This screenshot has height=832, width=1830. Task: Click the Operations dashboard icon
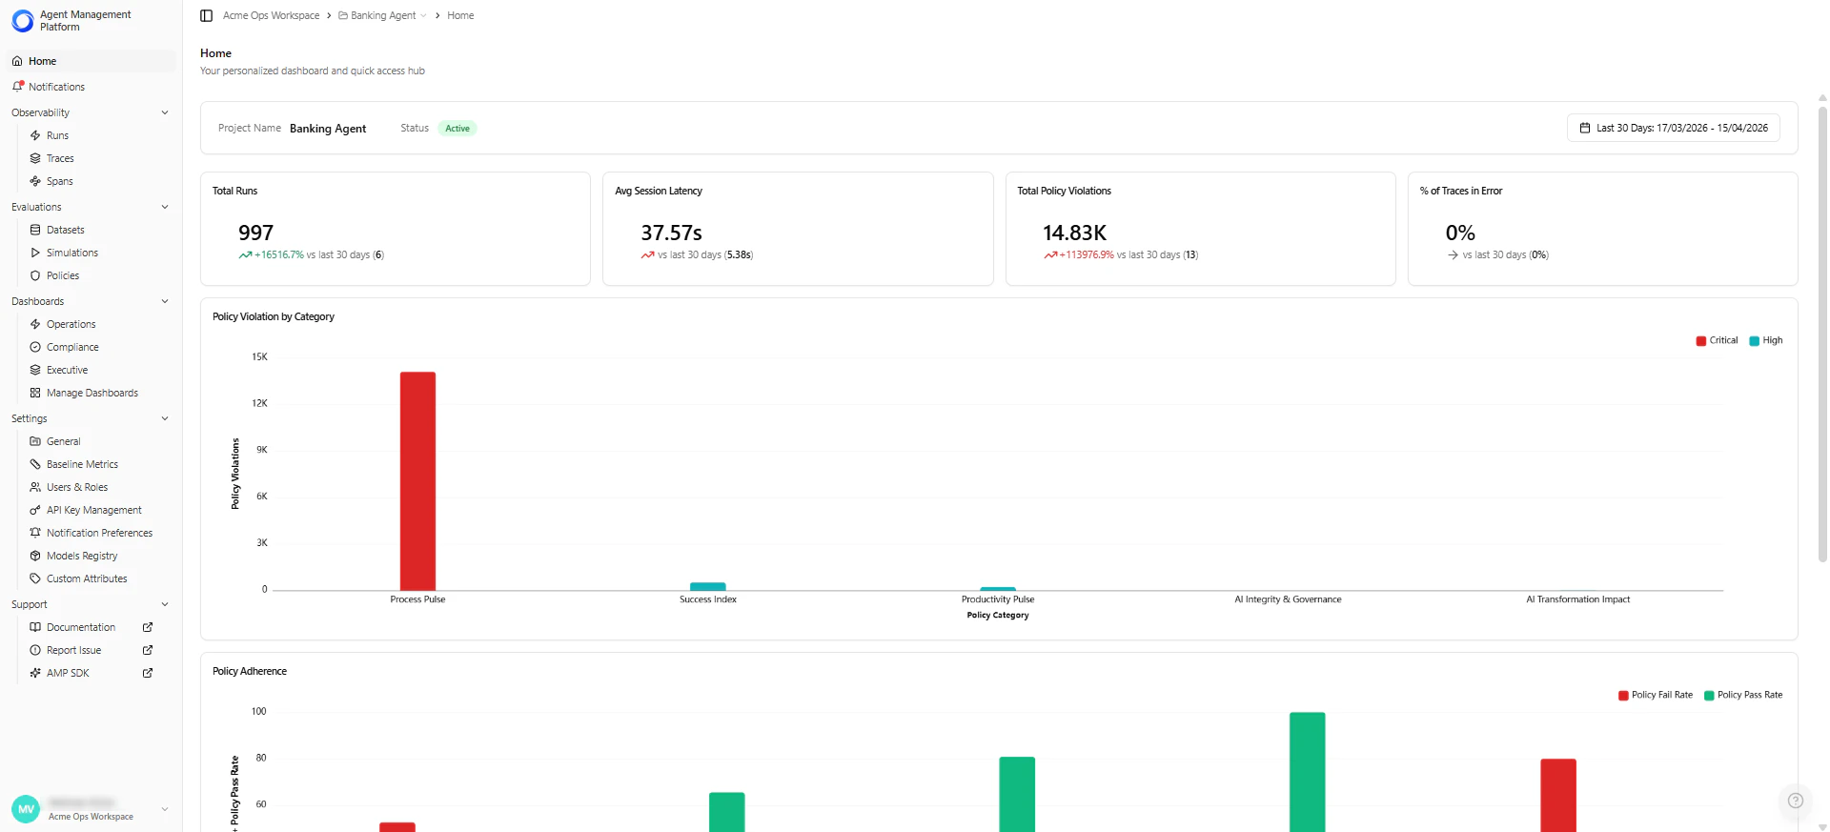point(35,324)
